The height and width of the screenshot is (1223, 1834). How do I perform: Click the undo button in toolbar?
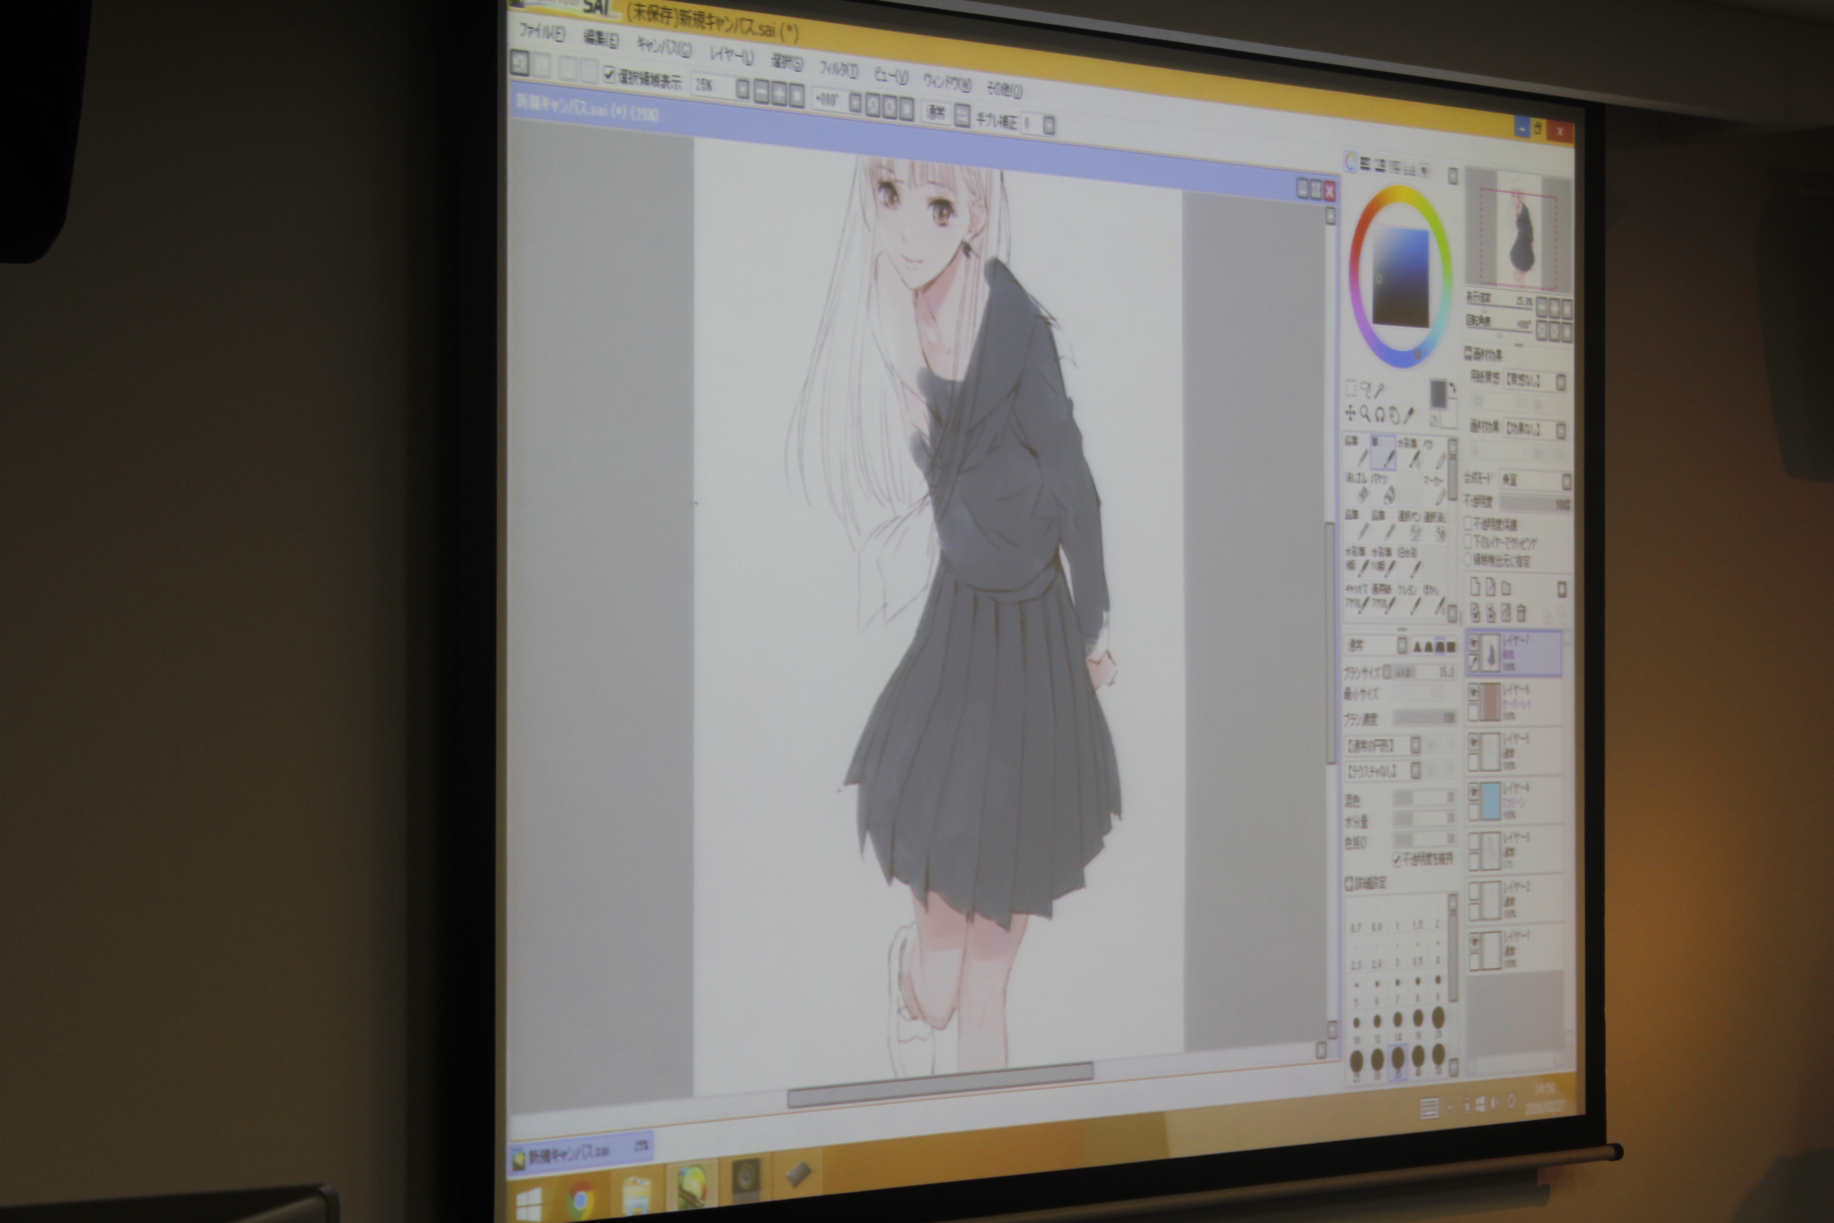[520, 63]
